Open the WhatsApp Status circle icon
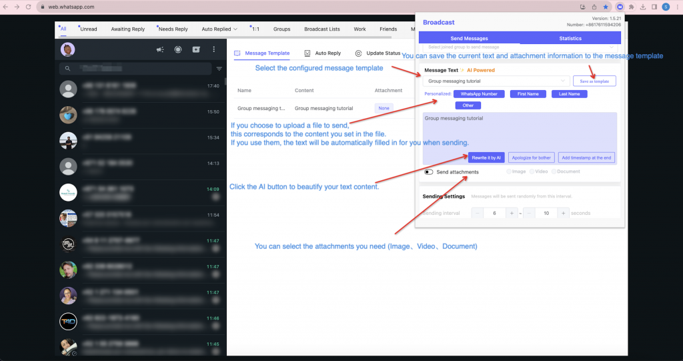Viewport: 683px width, 361px height. pos(178,49)
